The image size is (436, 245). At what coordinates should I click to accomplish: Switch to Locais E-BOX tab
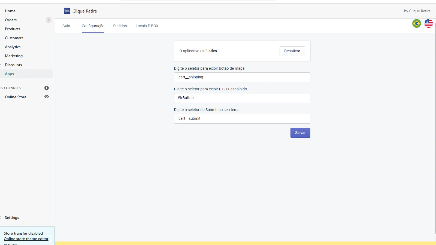147,26
